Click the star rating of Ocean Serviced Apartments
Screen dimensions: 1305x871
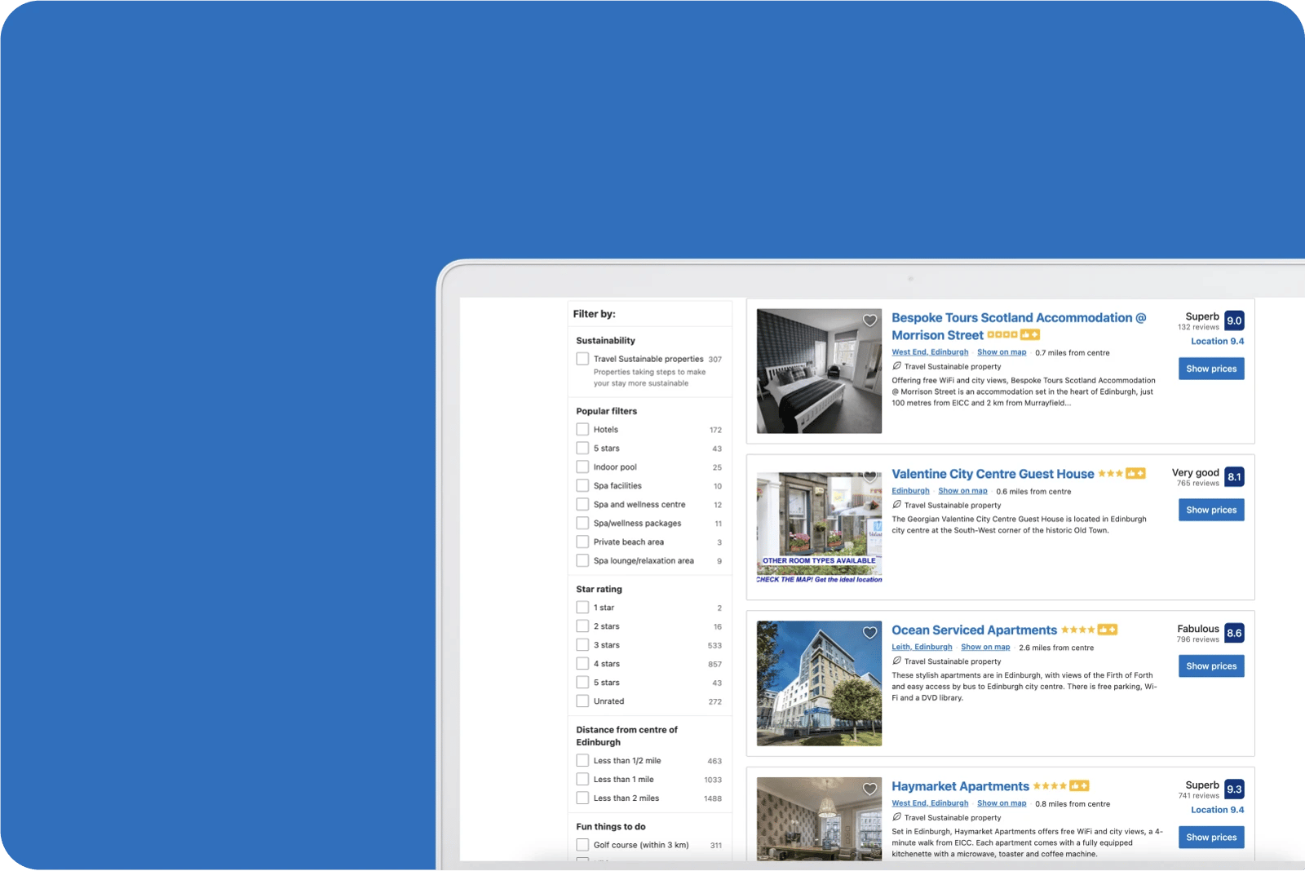(1078, 630)
